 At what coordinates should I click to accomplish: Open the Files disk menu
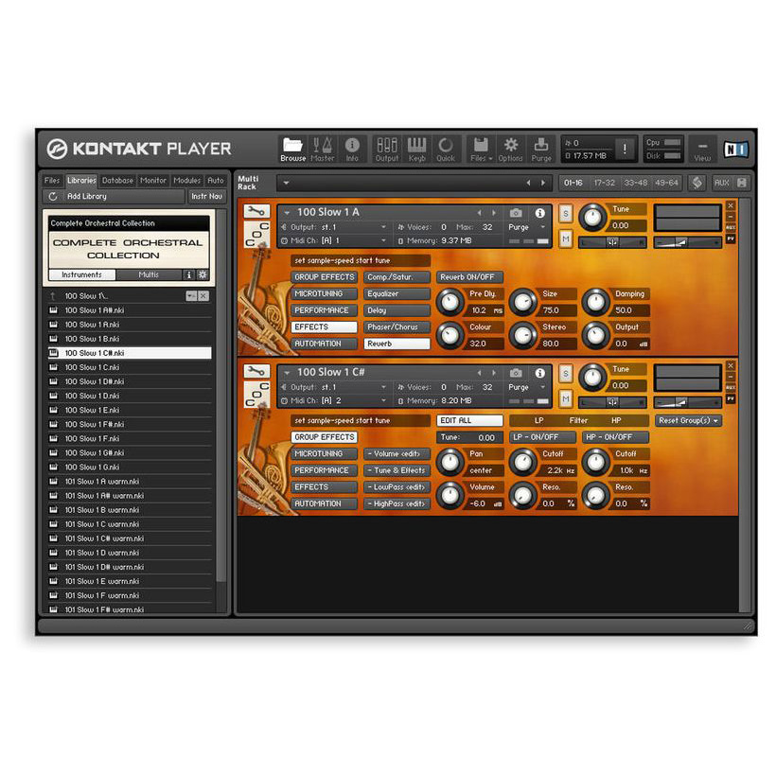pos(481,150)
